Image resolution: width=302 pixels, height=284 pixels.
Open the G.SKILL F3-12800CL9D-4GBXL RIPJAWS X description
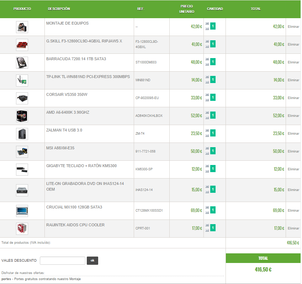click(84, 41)
